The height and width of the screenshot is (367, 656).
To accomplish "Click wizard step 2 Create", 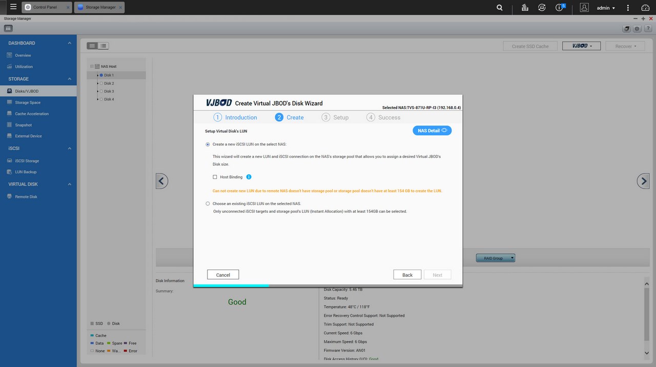I will (x=290, y=117).
